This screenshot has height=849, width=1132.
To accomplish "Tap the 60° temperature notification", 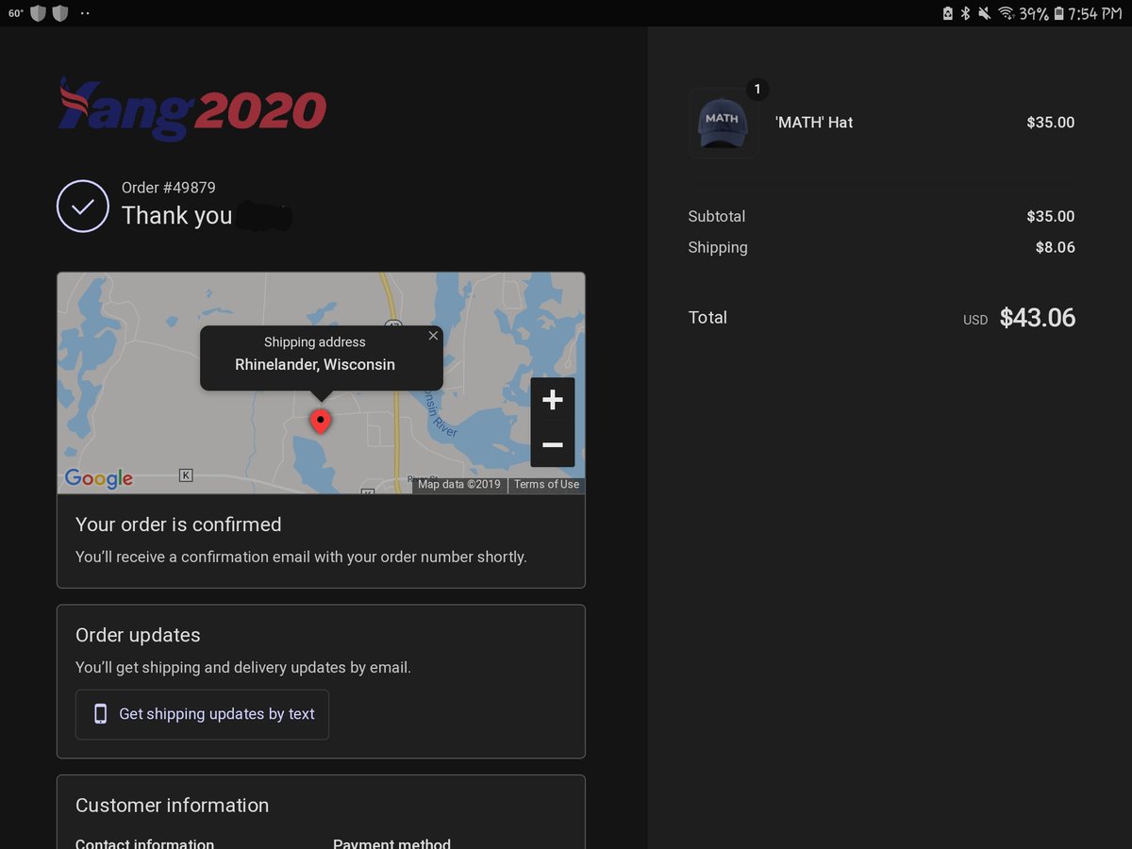I will (16, 13).
